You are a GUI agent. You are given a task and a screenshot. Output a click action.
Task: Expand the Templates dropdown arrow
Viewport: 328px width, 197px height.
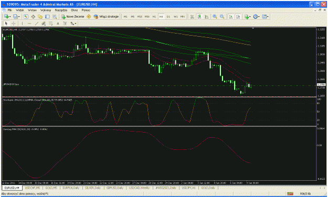point(268,16)
